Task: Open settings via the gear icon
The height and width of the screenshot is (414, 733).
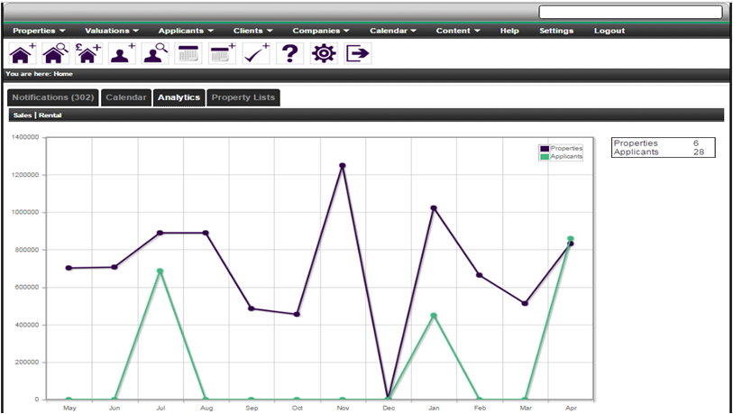Action: (323, 53)
